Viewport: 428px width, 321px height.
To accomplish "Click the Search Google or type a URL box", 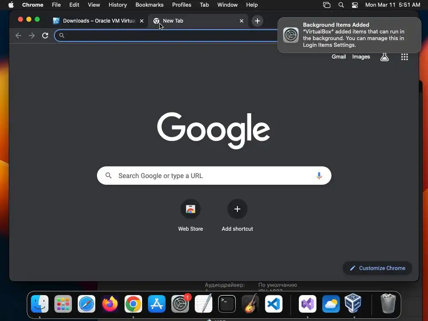I will coord(214,176).
